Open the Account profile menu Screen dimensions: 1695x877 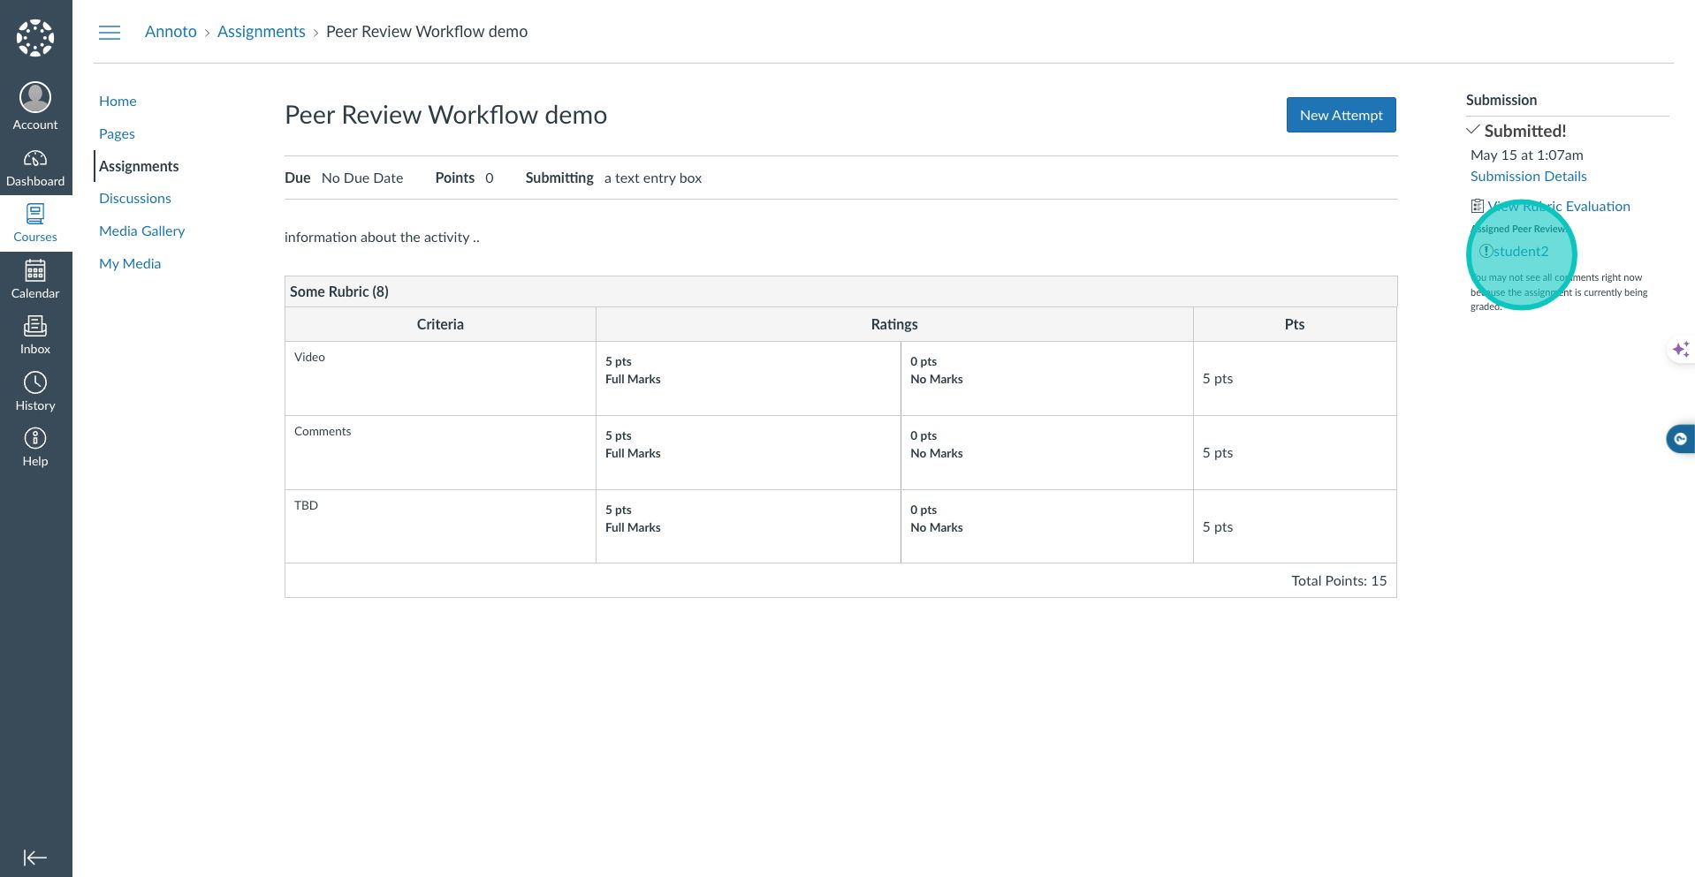[x=35, y=106]
